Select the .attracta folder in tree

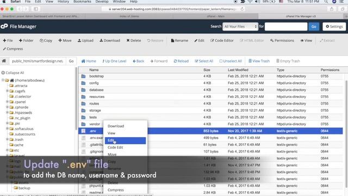coord(21,85)
